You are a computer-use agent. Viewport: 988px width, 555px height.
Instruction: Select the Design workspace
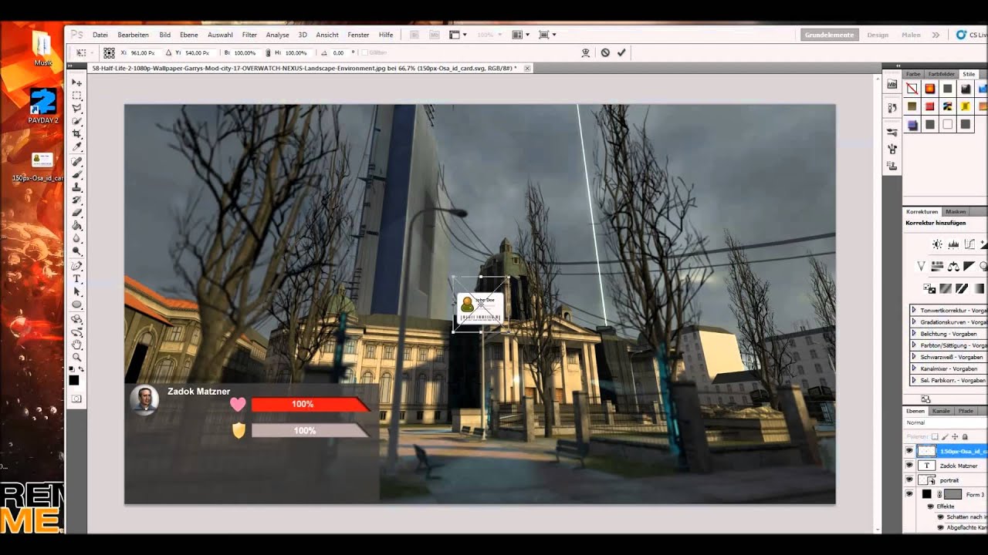coord(878,35)
